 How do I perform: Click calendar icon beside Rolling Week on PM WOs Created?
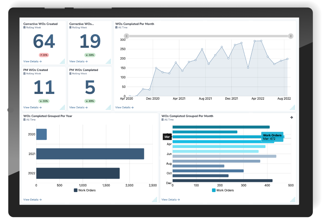25,73
